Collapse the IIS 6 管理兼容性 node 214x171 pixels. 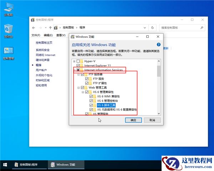pos(83,92)
